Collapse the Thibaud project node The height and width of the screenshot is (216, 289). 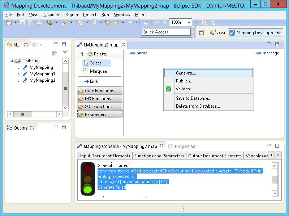[12, 61]
